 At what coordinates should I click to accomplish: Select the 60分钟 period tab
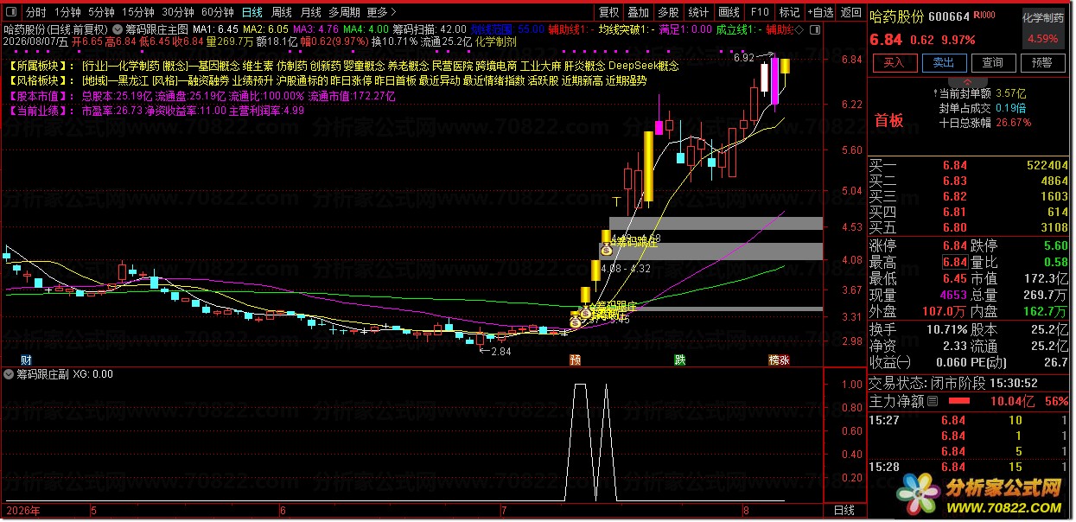[218, 13]
